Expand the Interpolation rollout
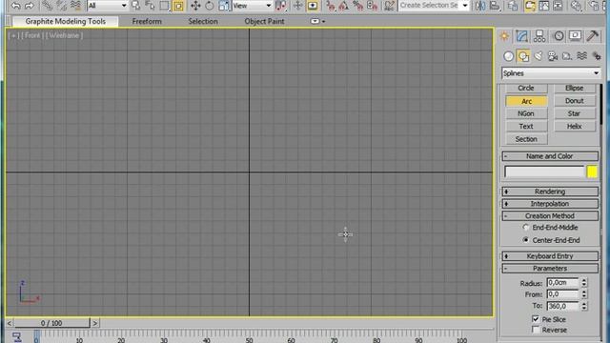This screenshot has height=343, width=610. click(550, 204)
